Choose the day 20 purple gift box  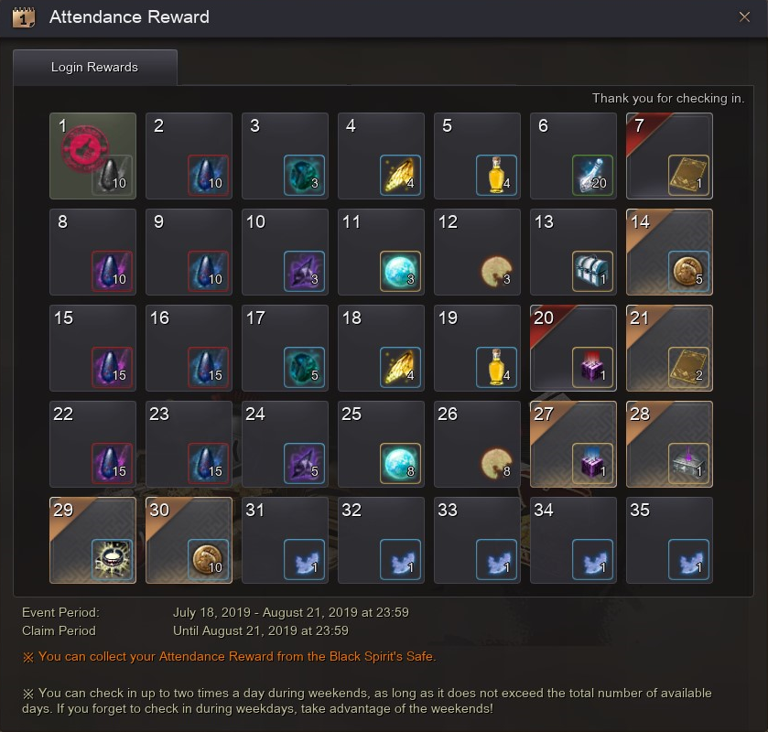click(592, 367)
